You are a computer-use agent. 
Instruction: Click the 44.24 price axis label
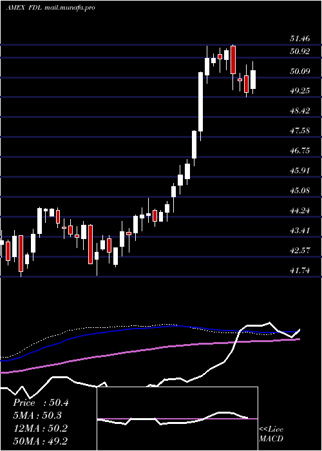click(x=300, y=211)
